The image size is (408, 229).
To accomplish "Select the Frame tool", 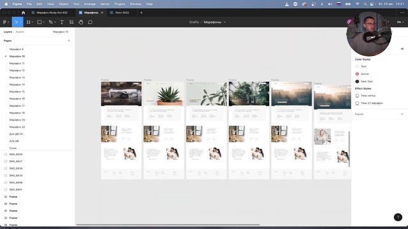I will point(28,22).
